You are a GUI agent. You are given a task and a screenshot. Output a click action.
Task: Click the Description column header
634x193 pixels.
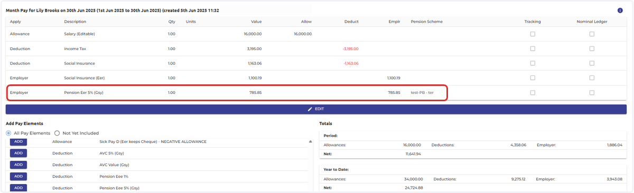click(75, 22)
